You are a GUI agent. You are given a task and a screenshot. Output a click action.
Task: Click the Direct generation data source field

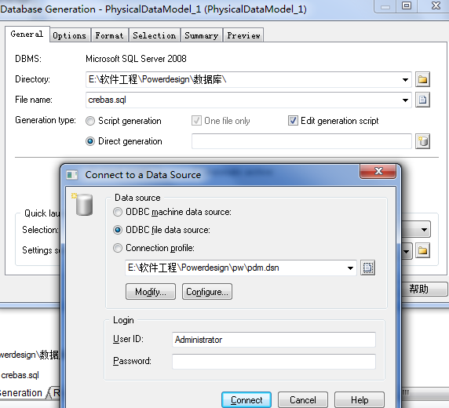[x=301, y=141]
